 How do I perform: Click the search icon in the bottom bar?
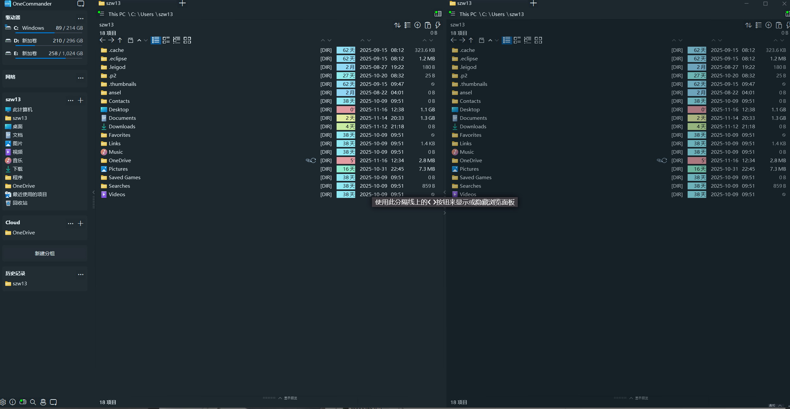click(33, 402)
